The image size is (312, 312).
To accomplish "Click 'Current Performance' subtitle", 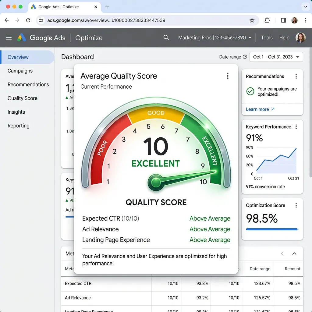I will click(x=106, y=87).
